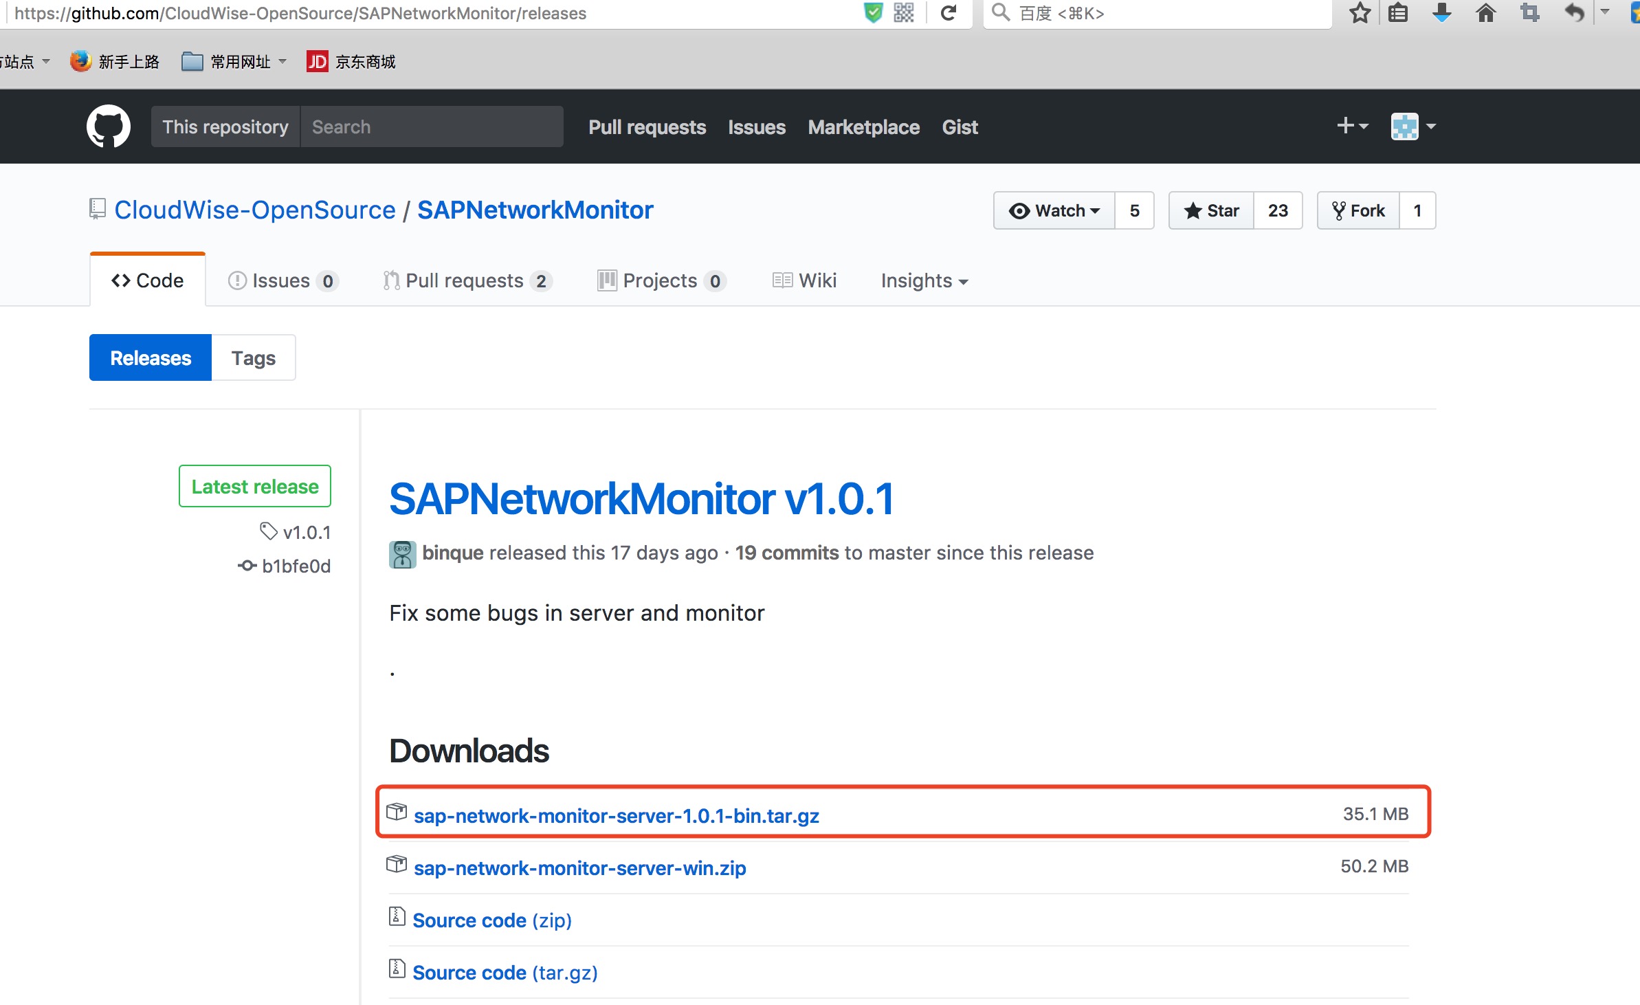Fork the repository
This screenshot has height=1005, width=1640.
(x=1358, y=210)
